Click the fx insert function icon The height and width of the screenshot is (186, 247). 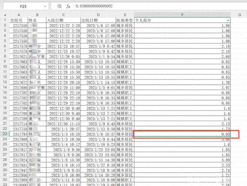(68, 7)
